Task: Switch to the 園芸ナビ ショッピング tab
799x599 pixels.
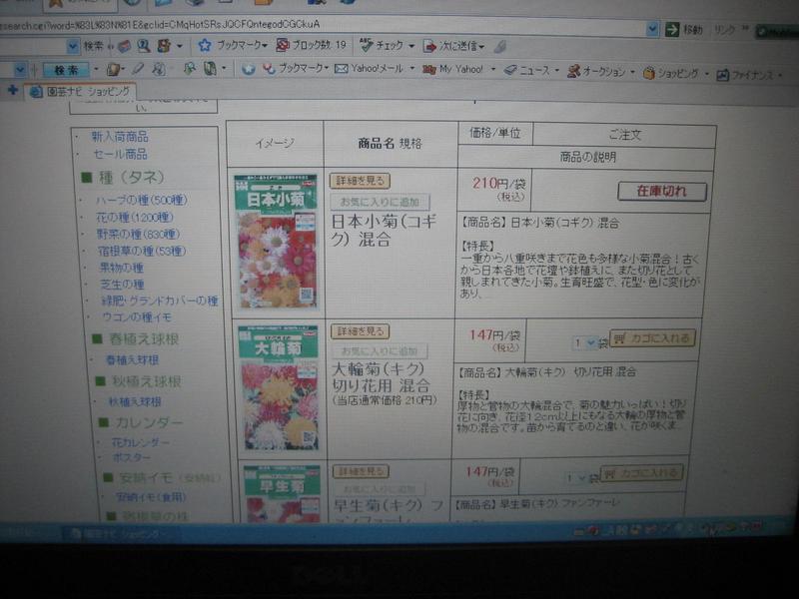Action: [81, 92]
